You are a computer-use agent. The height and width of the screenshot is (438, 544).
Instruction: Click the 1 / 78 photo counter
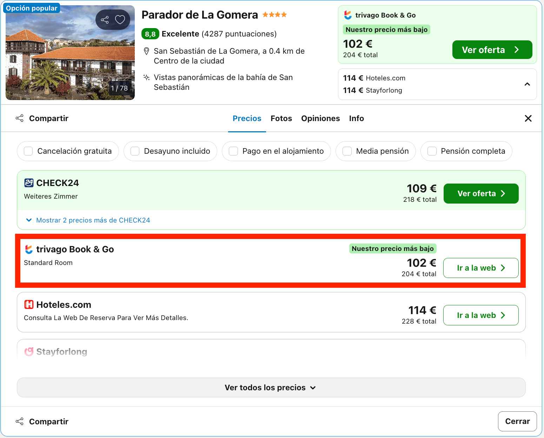[119, 88]
